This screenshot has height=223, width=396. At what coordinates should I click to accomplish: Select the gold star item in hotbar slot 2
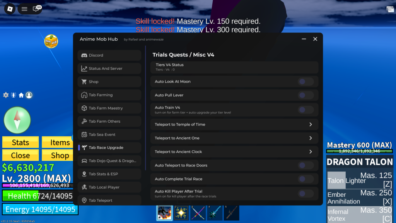181,213
